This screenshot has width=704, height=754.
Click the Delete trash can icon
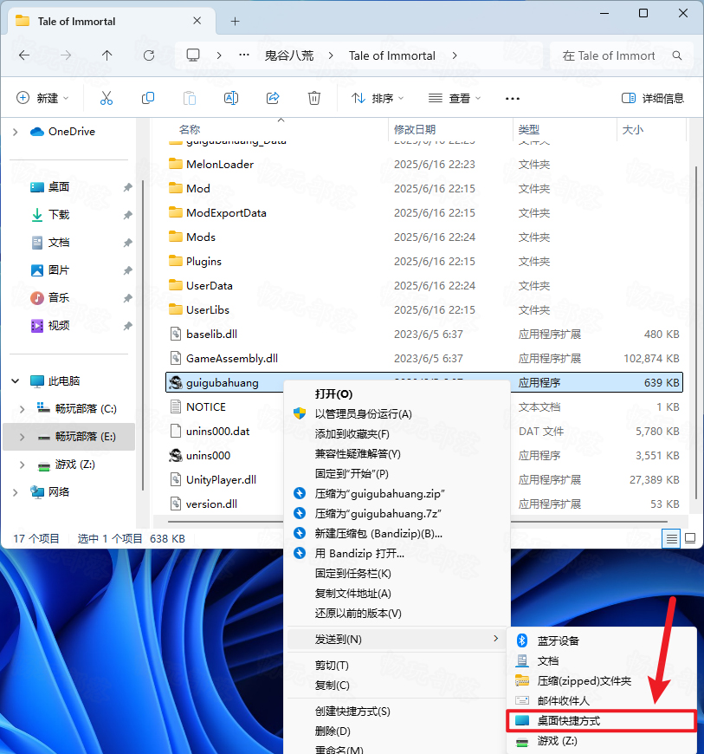(314, 98)
